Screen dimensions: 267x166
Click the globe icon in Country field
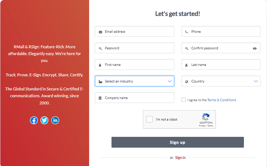click(x=187, y=81)
